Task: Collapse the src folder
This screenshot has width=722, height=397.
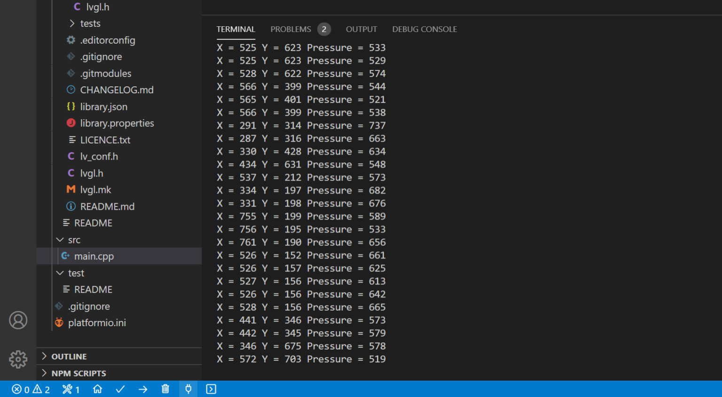Action: pyautogui.click(x=74, y=240)
